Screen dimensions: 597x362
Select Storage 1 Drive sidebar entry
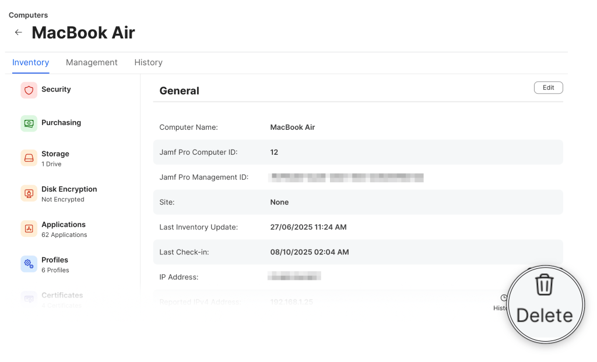click(55, 158)
